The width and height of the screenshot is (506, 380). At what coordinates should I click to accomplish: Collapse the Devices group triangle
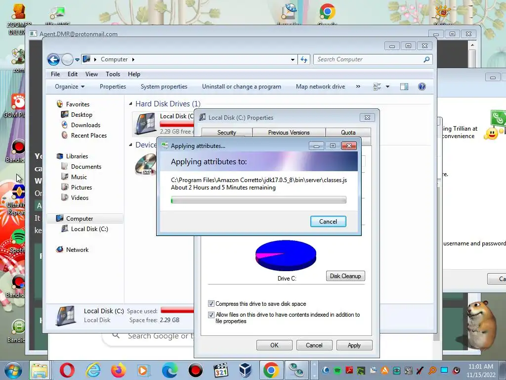pyautogui.click(x=130, y=145)
